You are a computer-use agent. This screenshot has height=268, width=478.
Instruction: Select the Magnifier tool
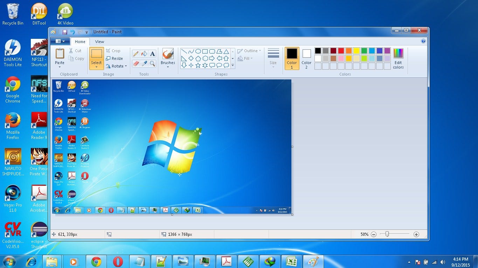(152, 63)
